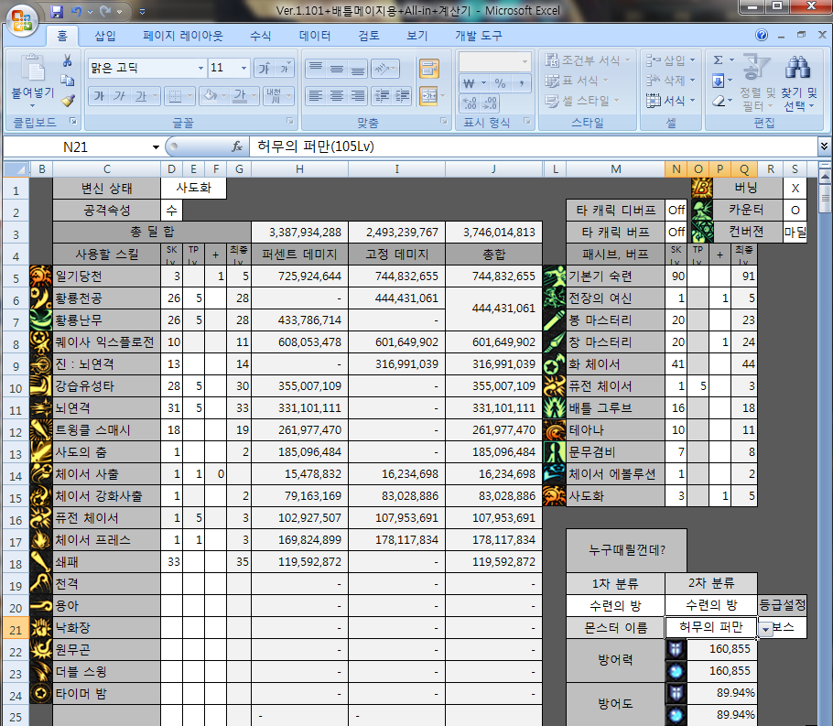The width and height of the screenshot is (833, 726).
Task: Select the Format Painter brush
Action: point(67,99)
